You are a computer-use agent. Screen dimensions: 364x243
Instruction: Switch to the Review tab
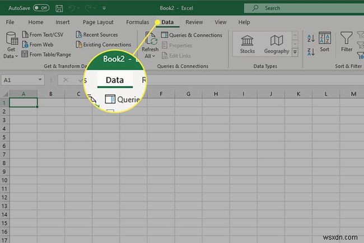(x=194, y=22)
